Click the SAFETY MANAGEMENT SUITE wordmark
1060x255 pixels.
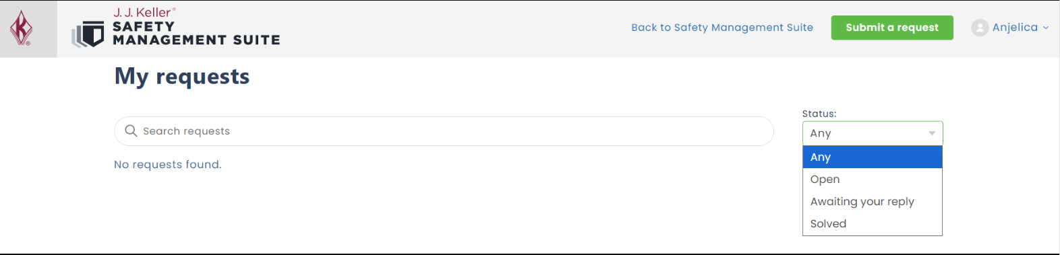[x=196, y=34]
